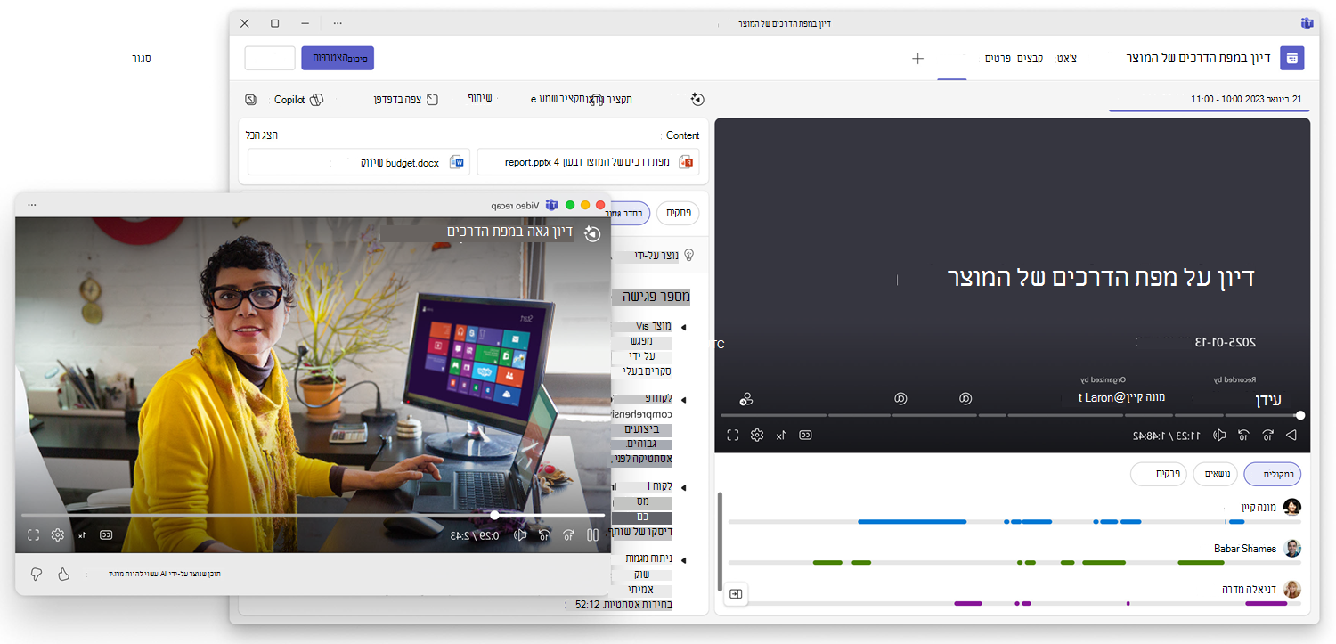Click the pop-out icon beside Copilot

click(250, 100)
